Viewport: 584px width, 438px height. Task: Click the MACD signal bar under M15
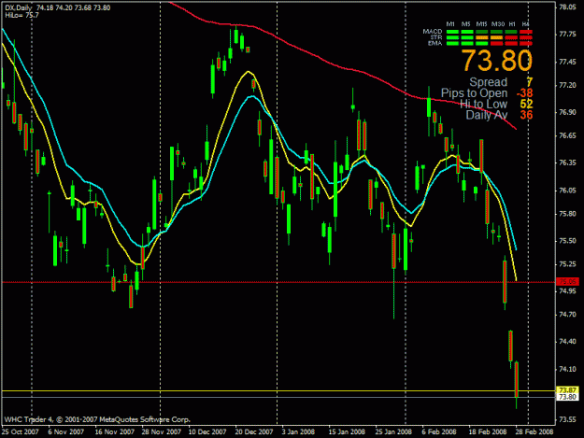click(x=481, y=32)
